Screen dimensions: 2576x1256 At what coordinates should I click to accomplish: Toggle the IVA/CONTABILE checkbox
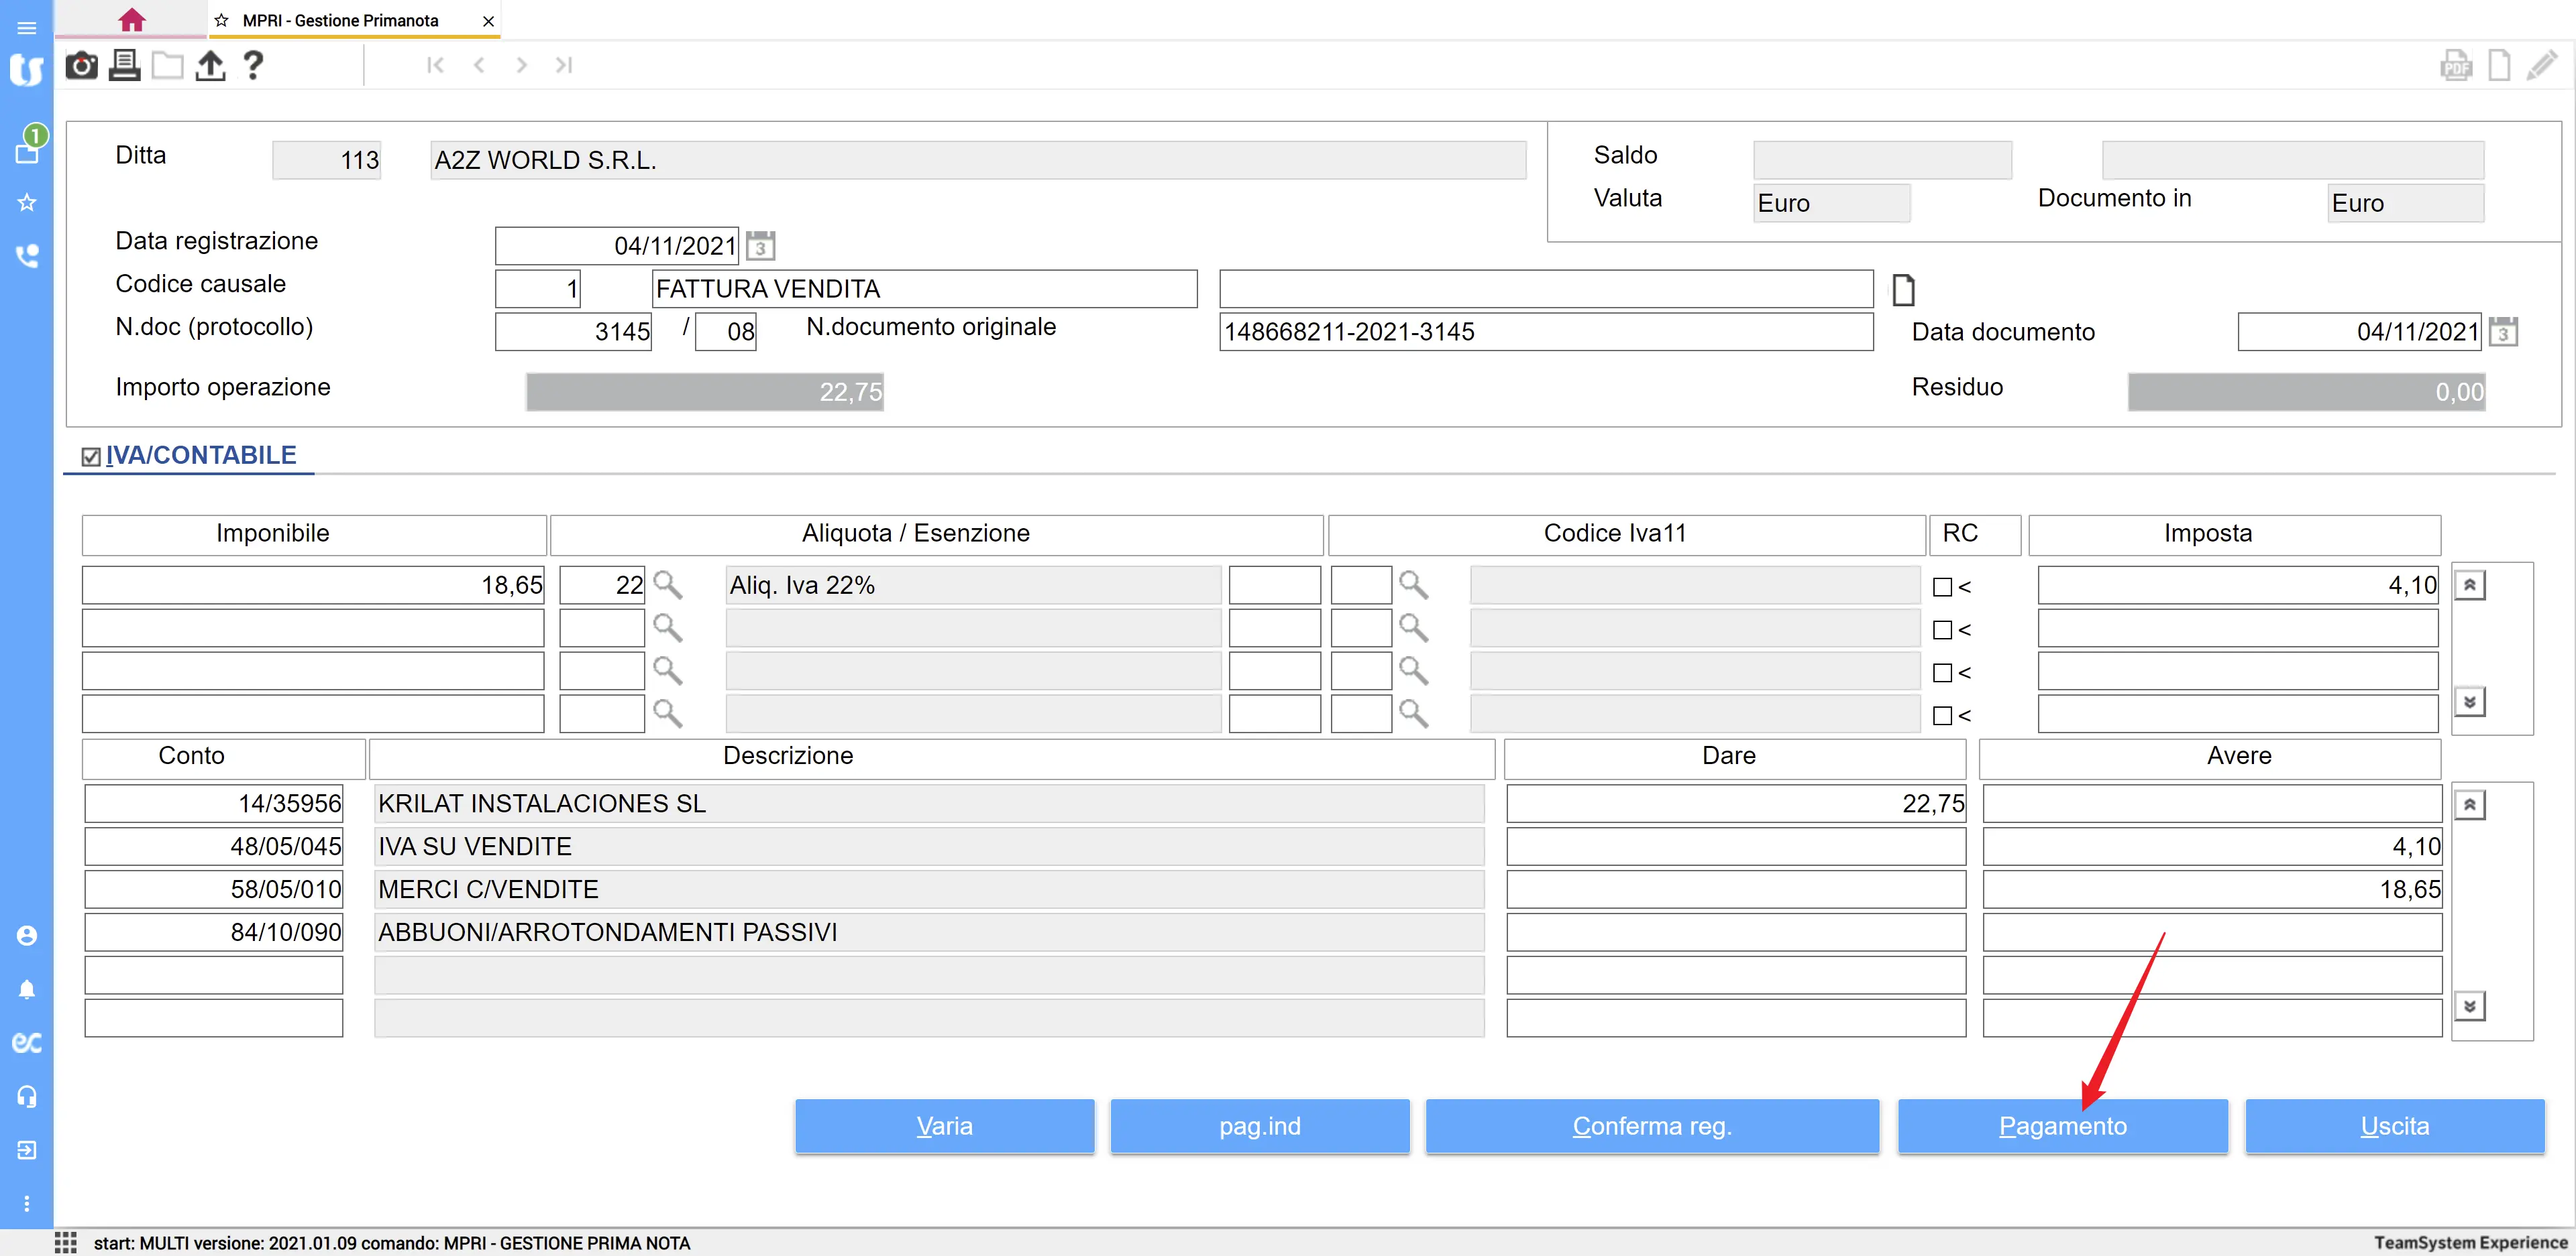pyautogui.click(x=91, y=456)
